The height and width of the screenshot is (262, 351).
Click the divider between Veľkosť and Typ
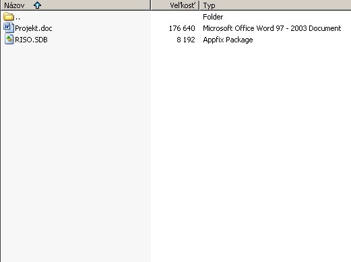(x=199, y=5)
